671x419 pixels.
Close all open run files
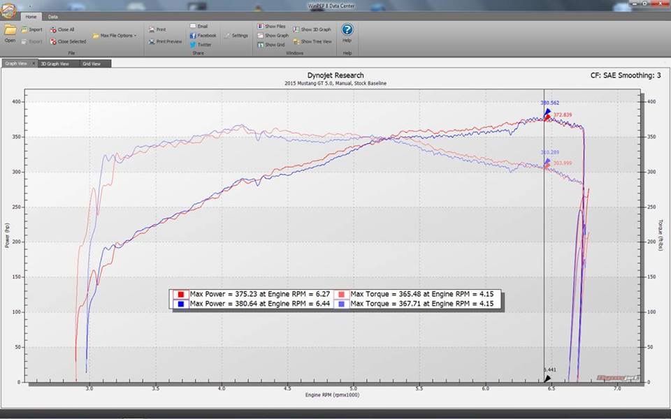pyautogui.click(x=62, y=29)
